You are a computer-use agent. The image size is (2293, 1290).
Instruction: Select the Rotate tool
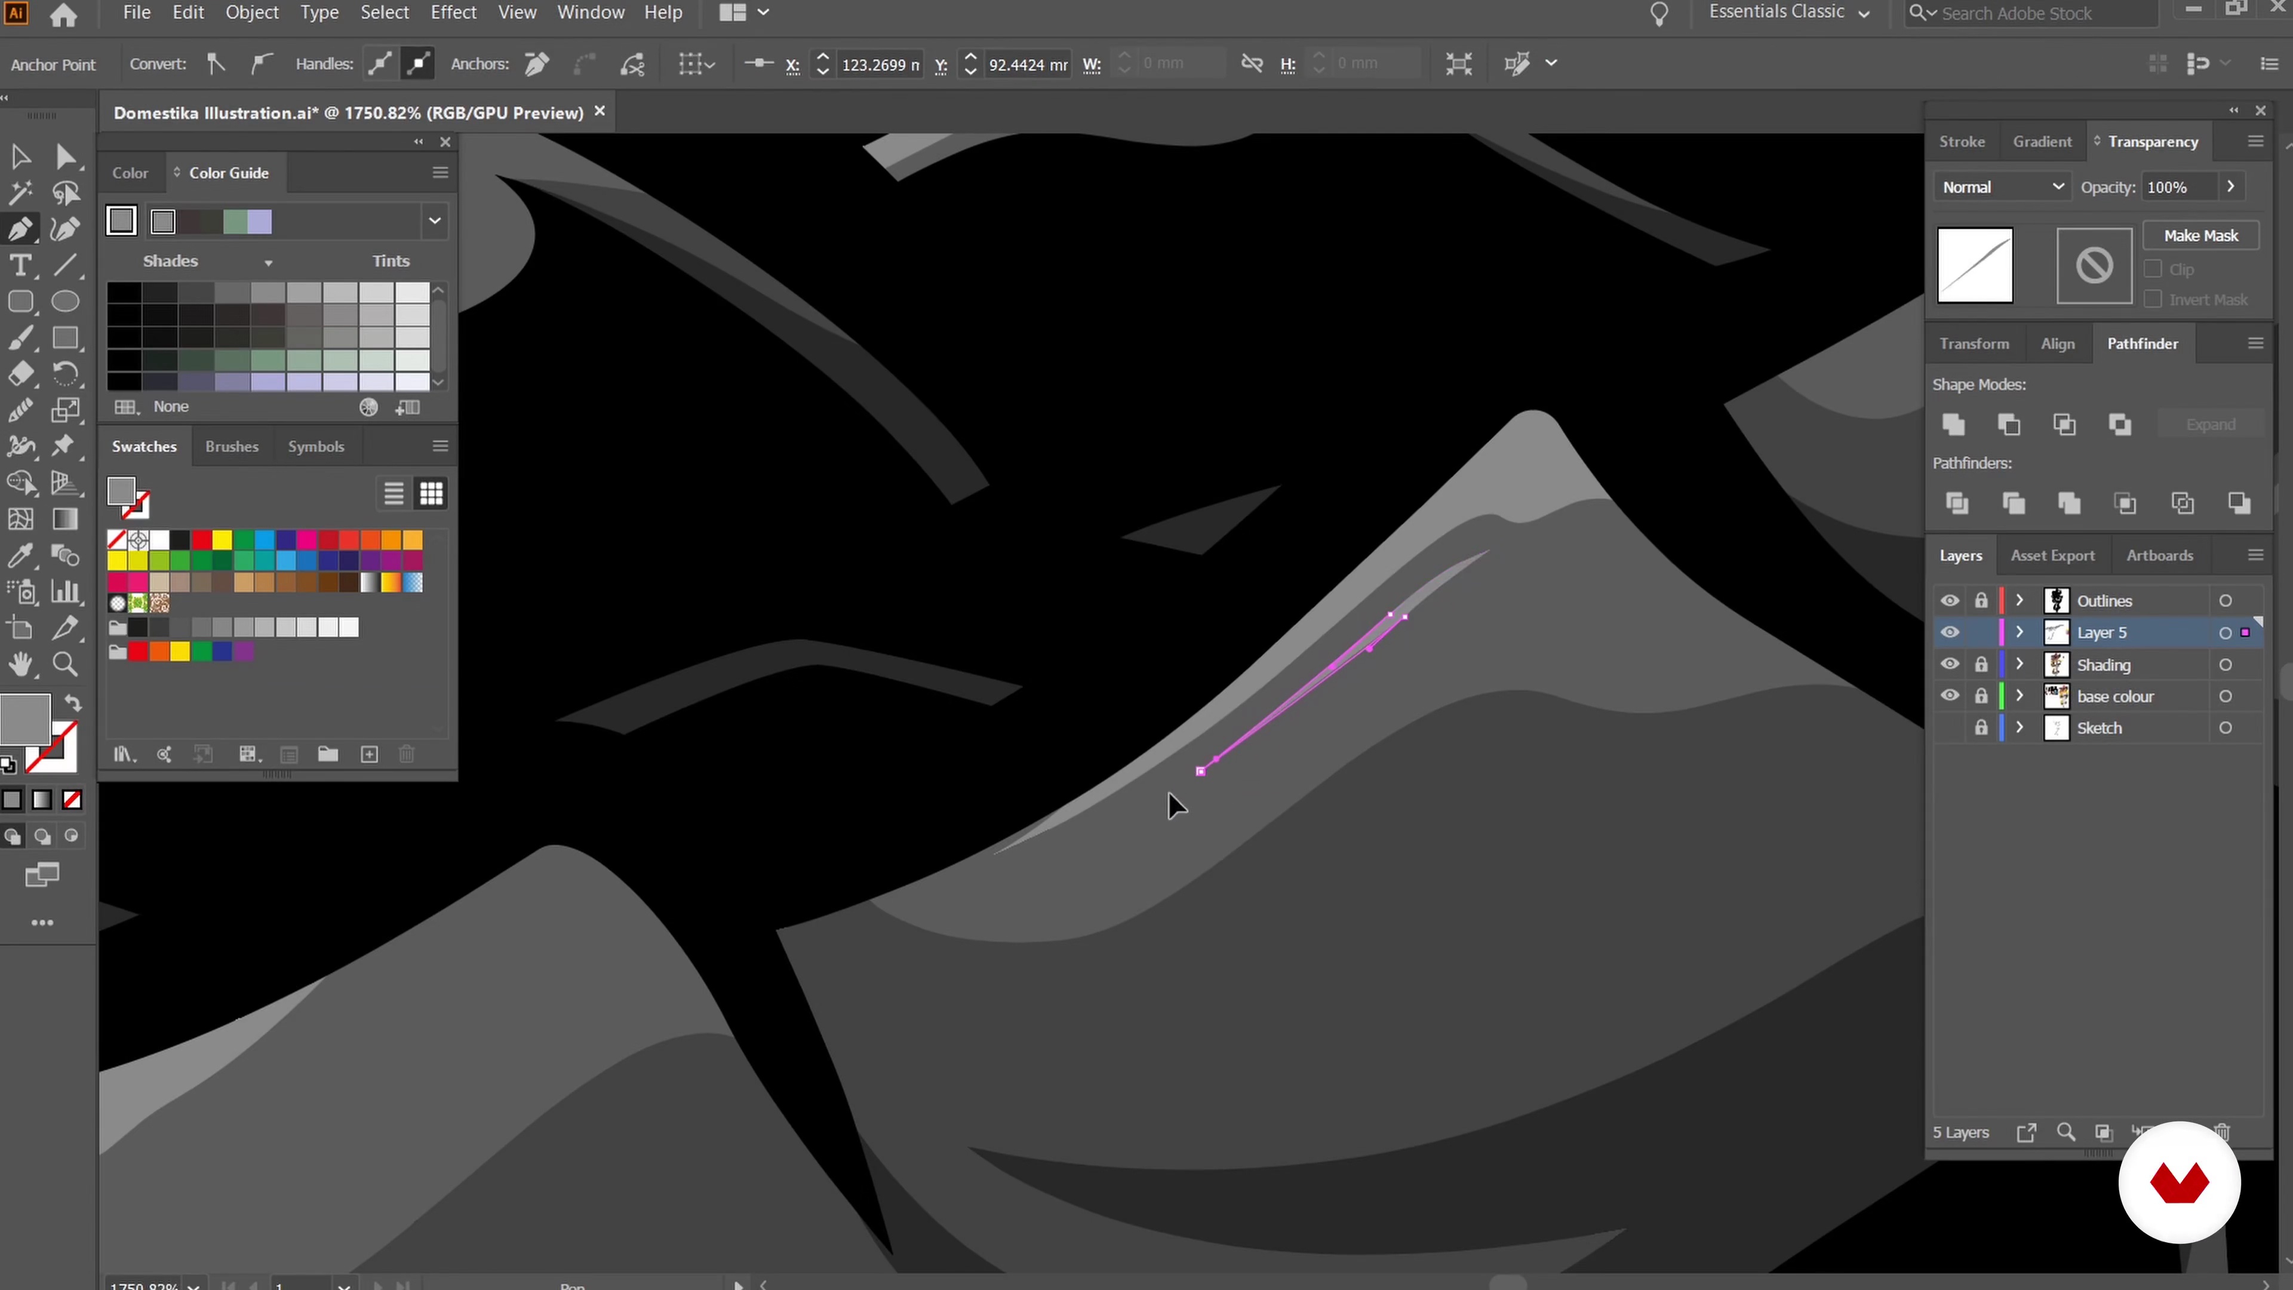[x=65, y=374]
